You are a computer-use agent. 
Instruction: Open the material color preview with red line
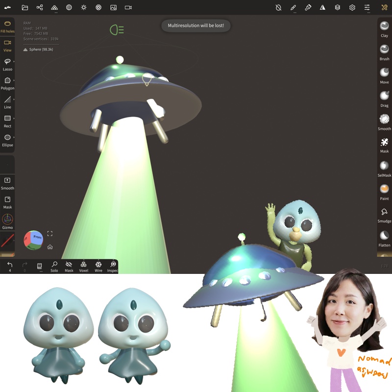tap(7, 241)
